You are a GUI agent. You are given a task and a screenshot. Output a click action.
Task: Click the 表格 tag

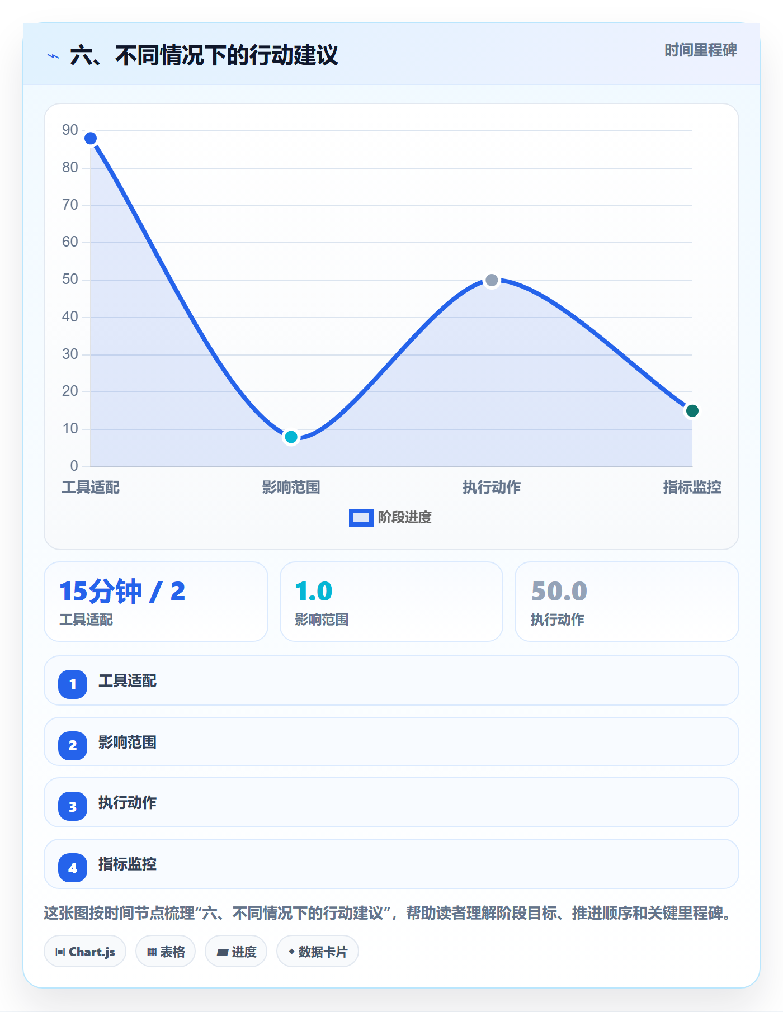[x=166, y=952]
